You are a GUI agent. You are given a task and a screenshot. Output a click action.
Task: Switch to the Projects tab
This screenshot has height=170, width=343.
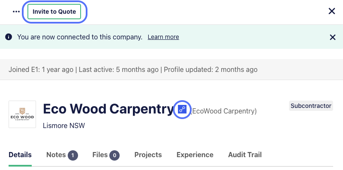coord(148,155)
